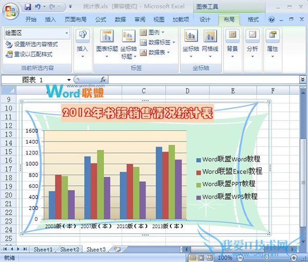Zoom out with the minus button

point(240,258)
